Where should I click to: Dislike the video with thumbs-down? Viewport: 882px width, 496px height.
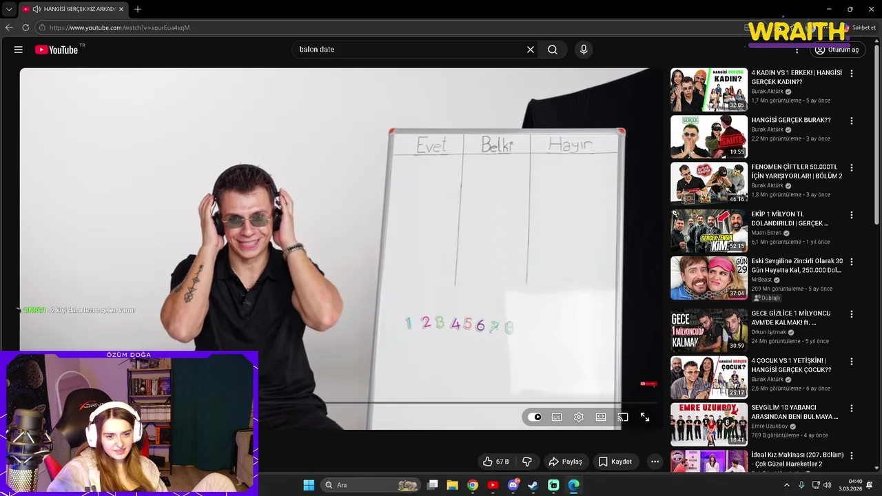tap(527, 462)
